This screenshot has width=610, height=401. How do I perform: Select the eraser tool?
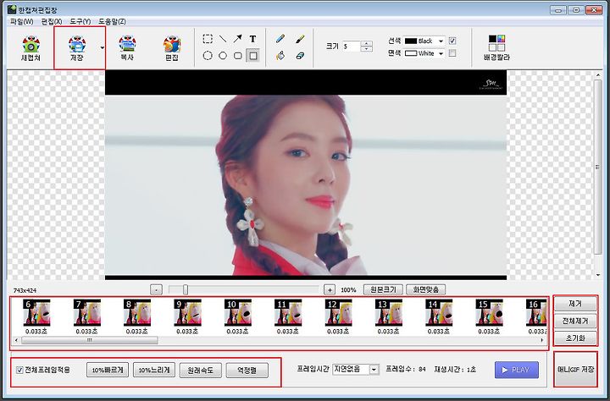tap(300, 56)
